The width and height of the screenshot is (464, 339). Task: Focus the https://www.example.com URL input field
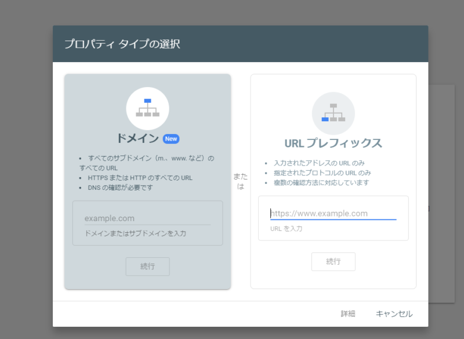pos(333,214)
